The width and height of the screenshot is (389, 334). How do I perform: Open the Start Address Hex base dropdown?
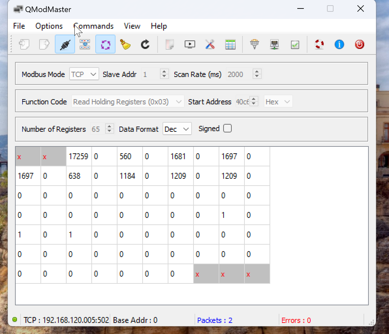[278, 101]
